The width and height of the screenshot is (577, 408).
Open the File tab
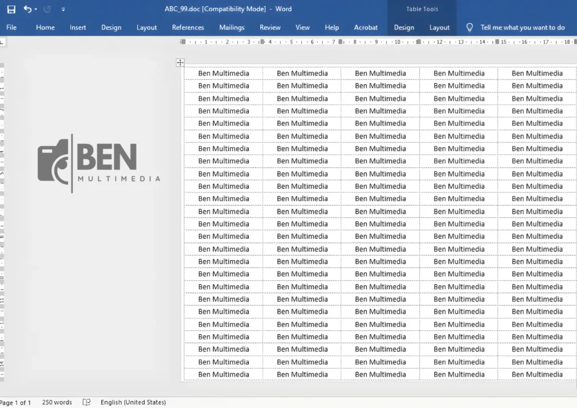11,27
